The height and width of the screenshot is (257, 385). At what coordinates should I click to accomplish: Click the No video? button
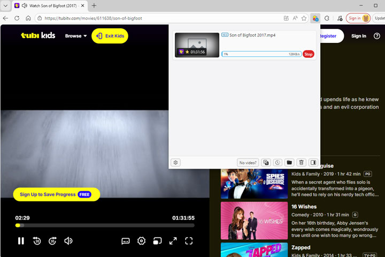click(248, 163)
